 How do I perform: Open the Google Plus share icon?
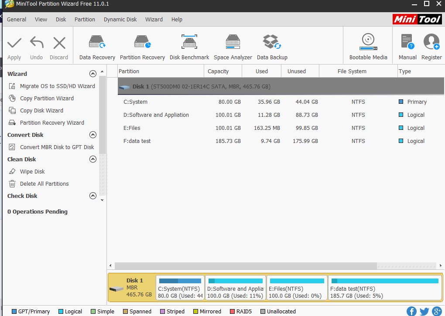437,311
